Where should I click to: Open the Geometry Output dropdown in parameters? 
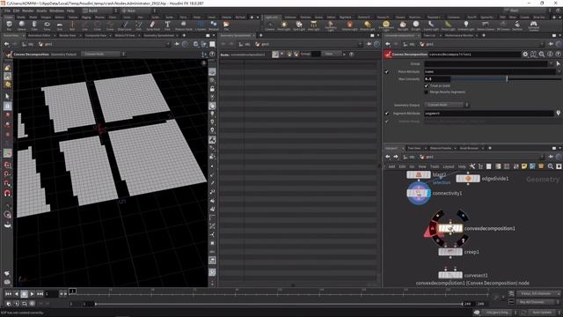pyautogui.click(x=448, y=105)
